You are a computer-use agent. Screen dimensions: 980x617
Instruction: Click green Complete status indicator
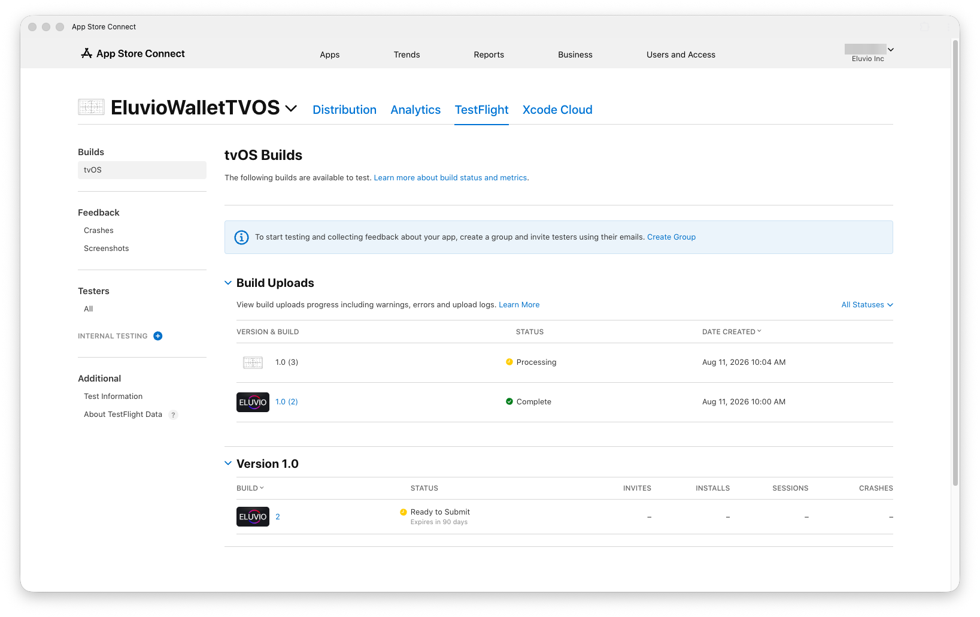pos(509,401)
